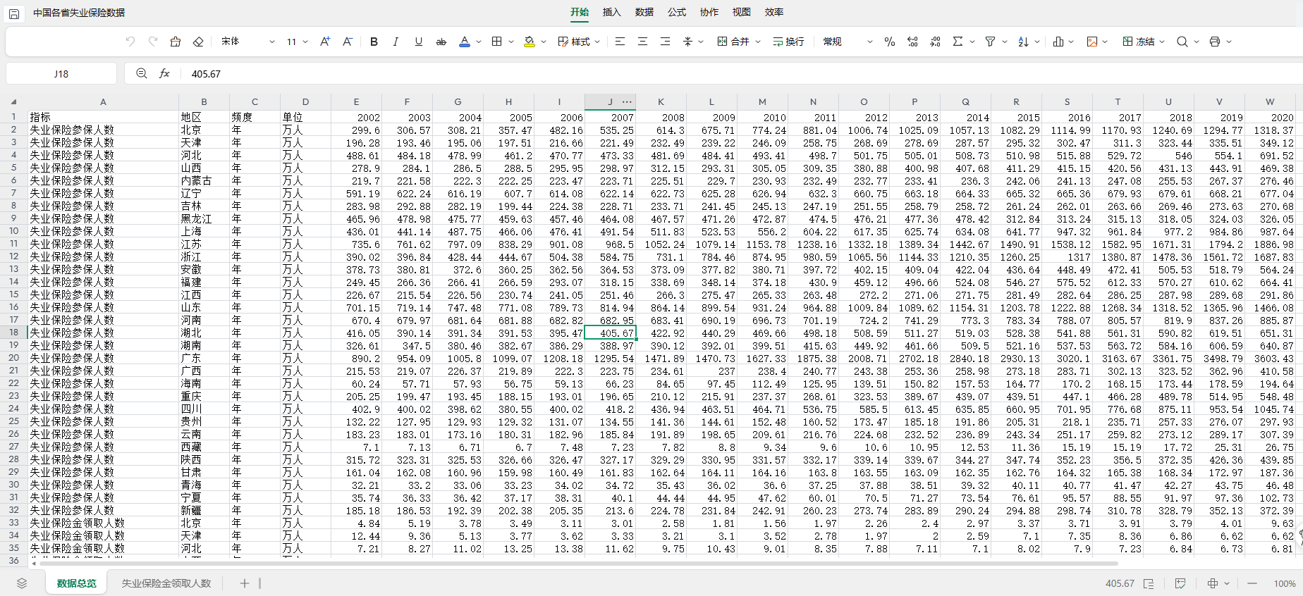
Task: Click the AutoSum sigma icon
Action: [x=958, y=42]
